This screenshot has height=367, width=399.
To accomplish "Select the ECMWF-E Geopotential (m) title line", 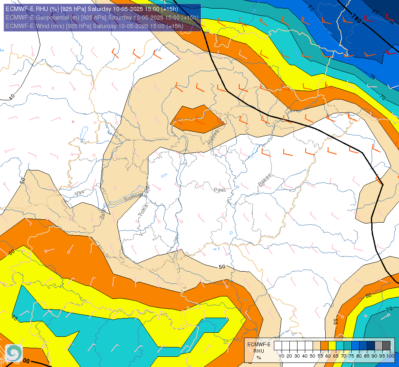I will [x=102, y=18].
